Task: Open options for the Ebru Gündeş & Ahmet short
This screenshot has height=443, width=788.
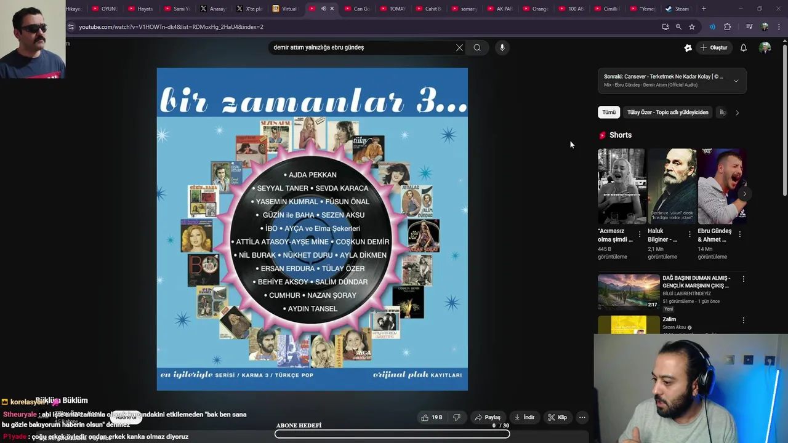Action: 740,234
